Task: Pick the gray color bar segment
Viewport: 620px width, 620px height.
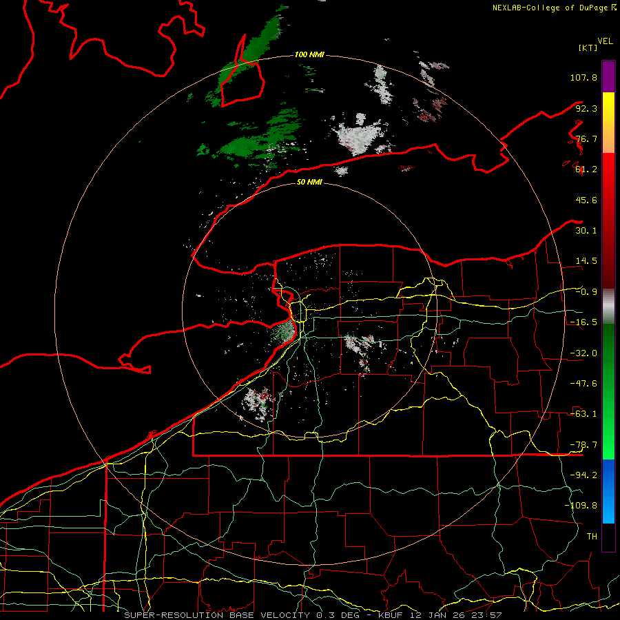Action: click(x=608, y=306)
